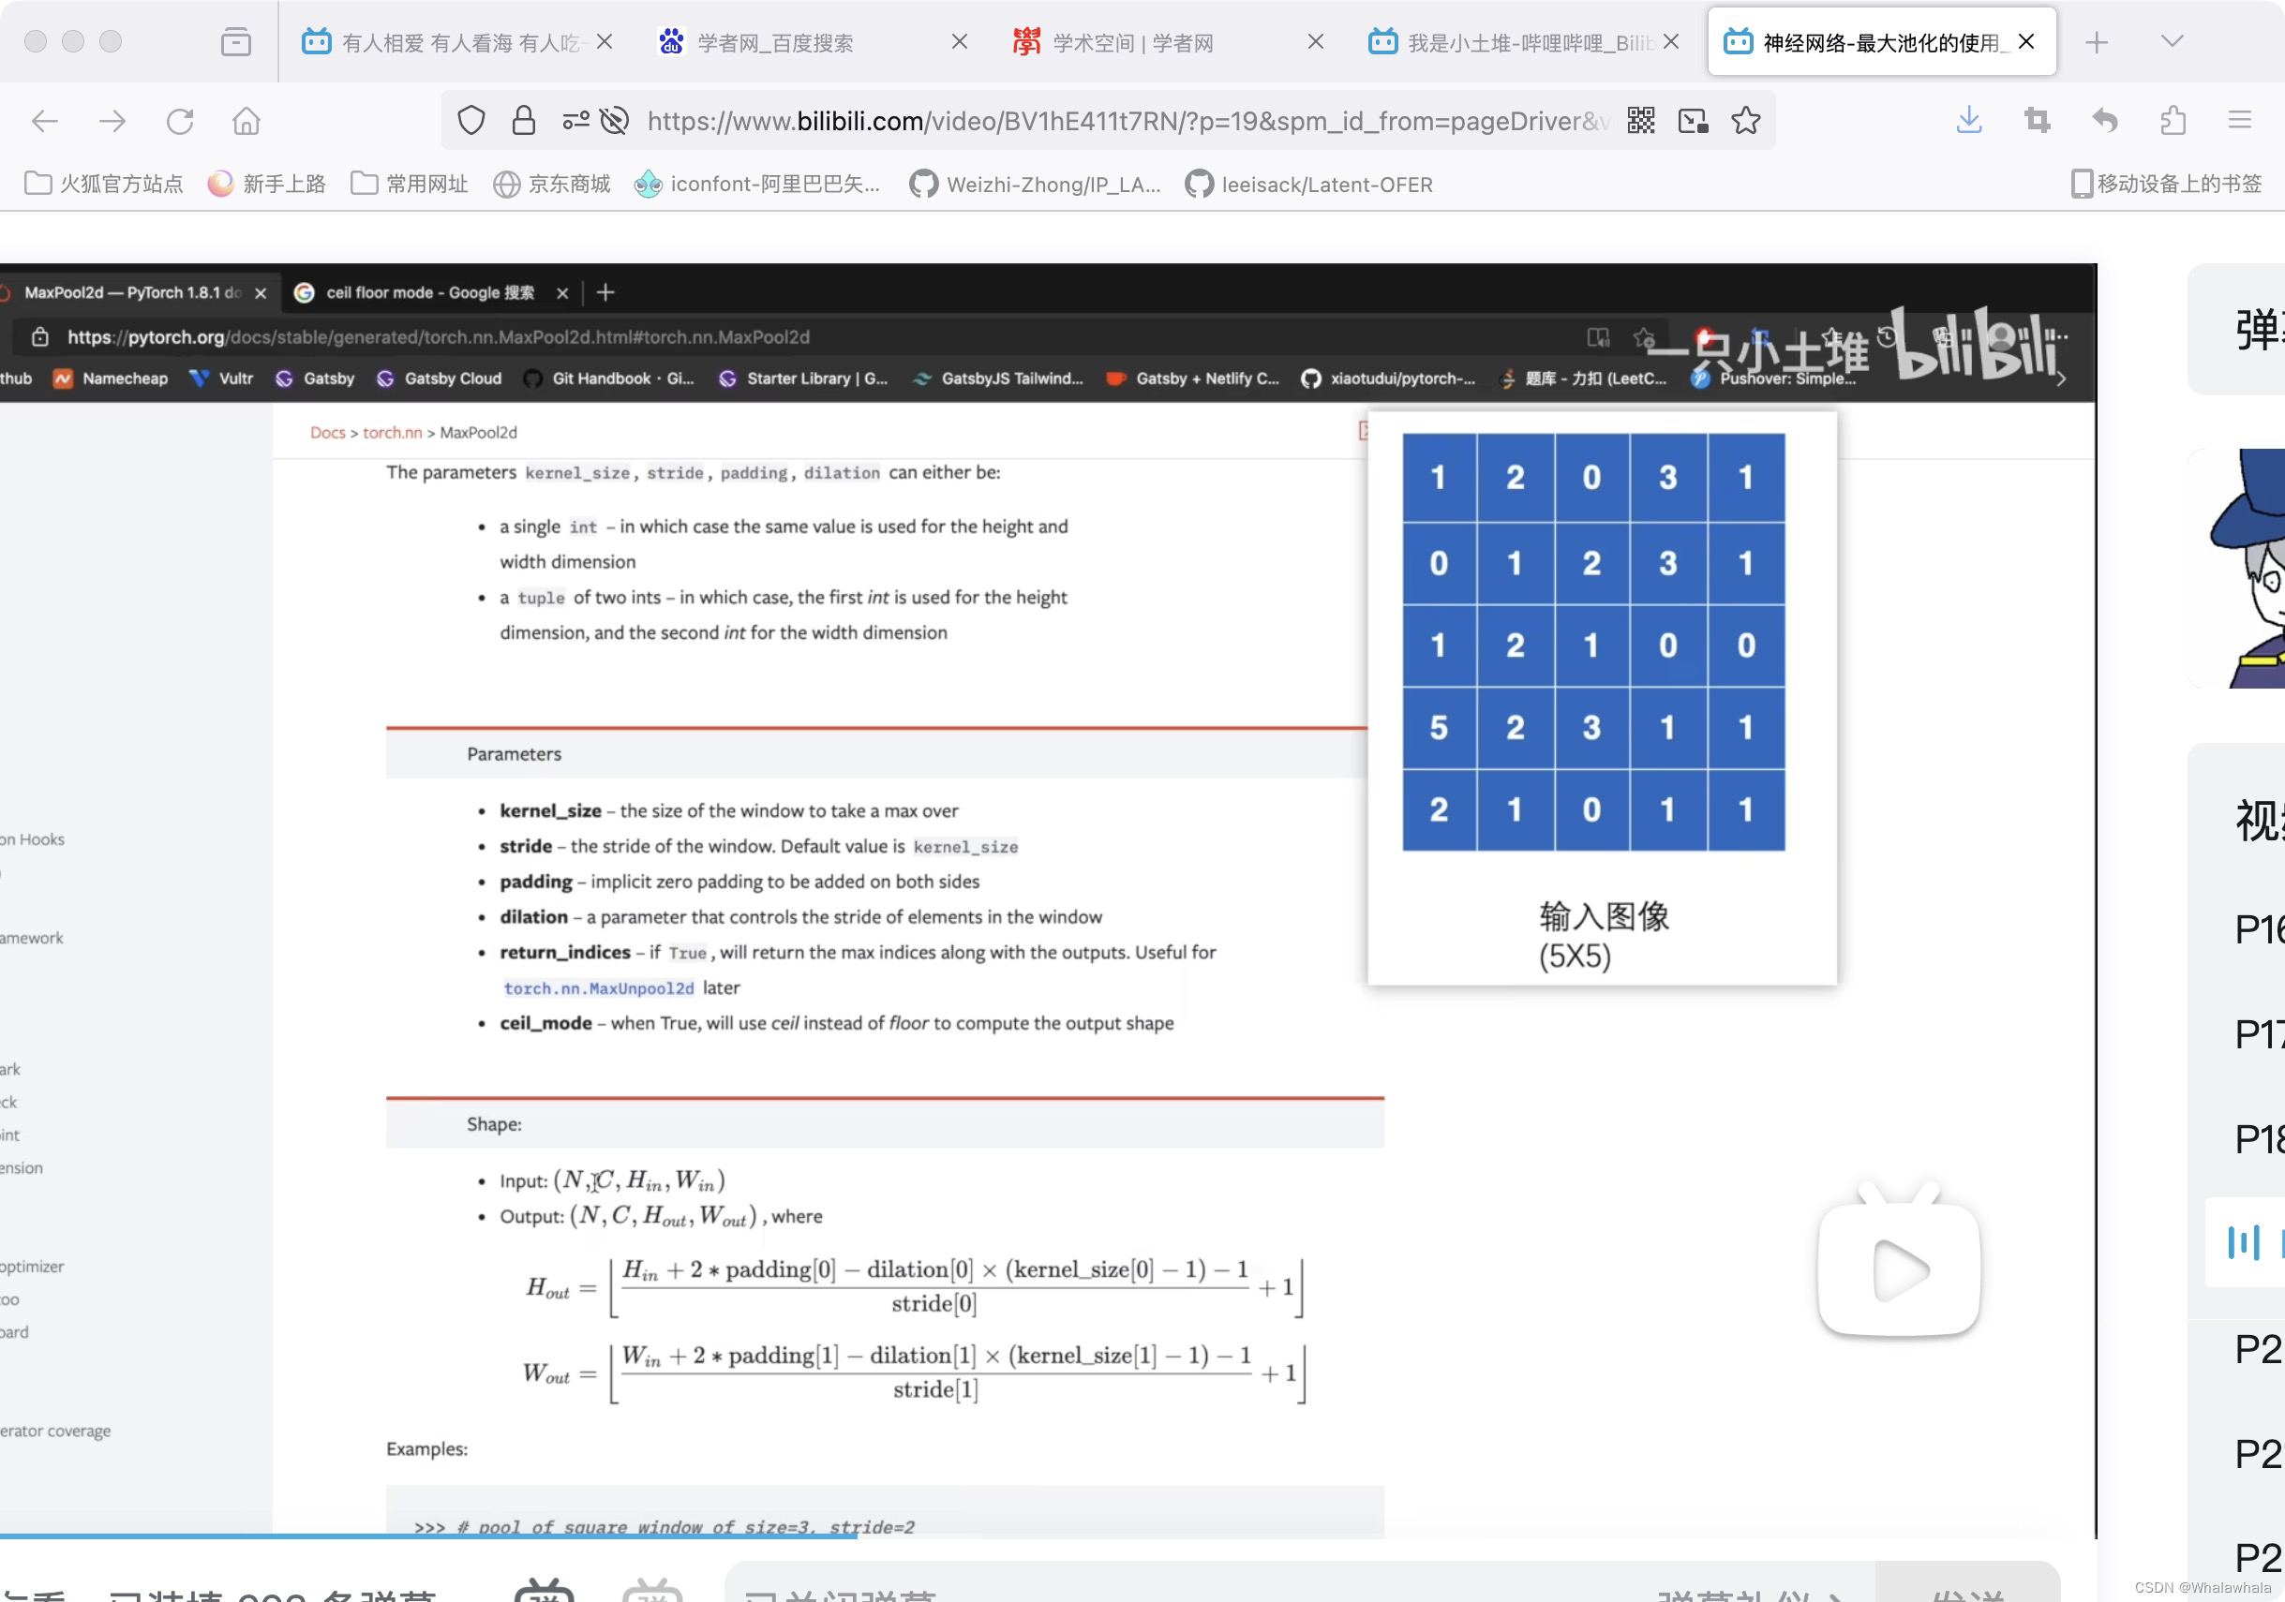Click the QR code icon in address bar
2285x1602 pixels.
pos(1641,122)
